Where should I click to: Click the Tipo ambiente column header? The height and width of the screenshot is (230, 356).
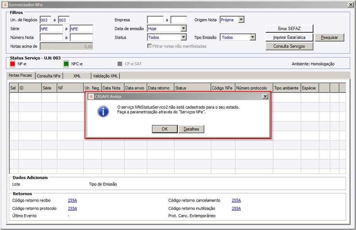pos(287,88)
